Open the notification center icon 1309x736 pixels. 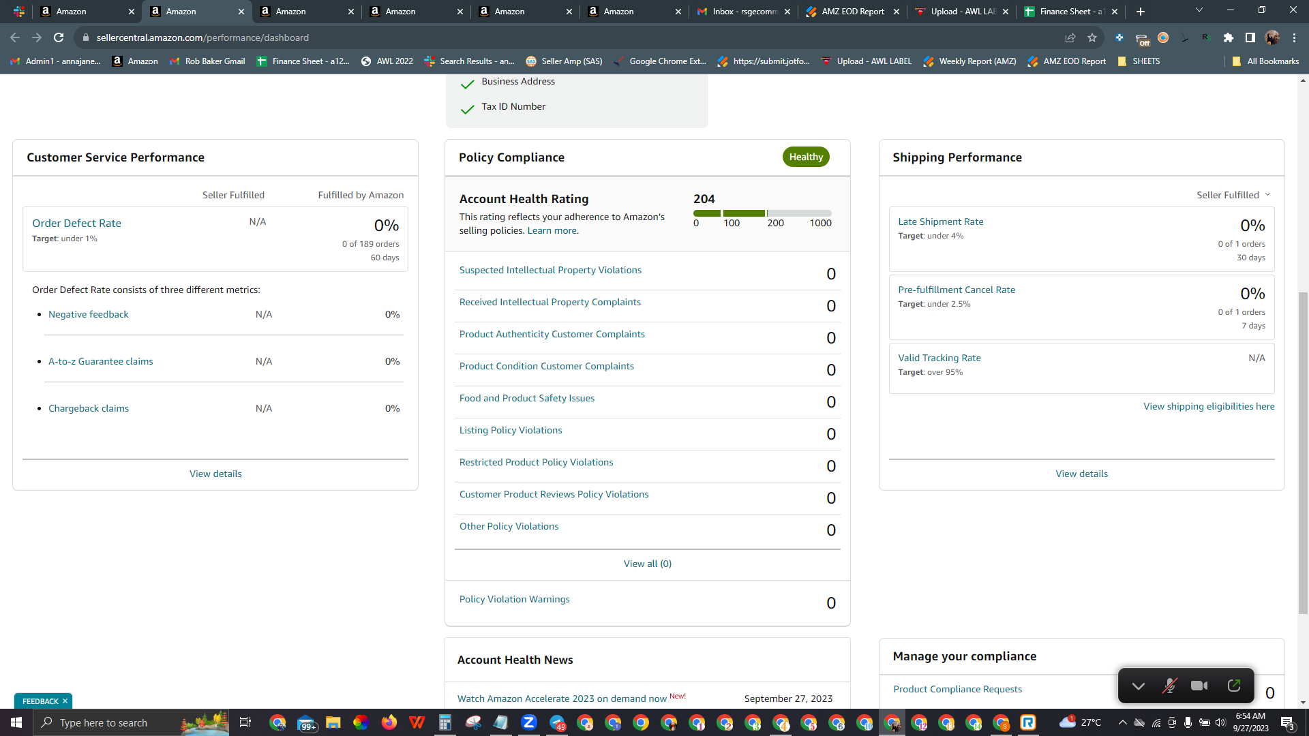point(1288,723)
